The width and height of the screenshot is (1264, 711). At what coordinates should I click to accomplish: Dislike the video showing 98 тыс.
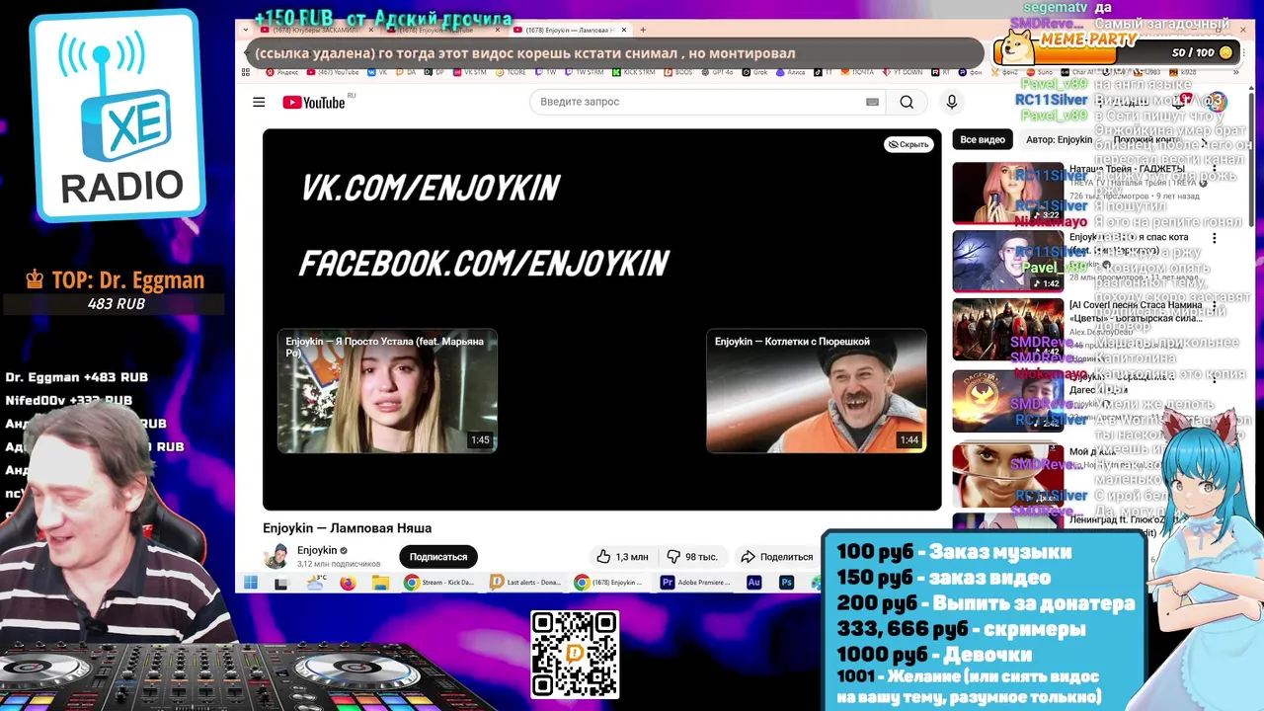691,557
